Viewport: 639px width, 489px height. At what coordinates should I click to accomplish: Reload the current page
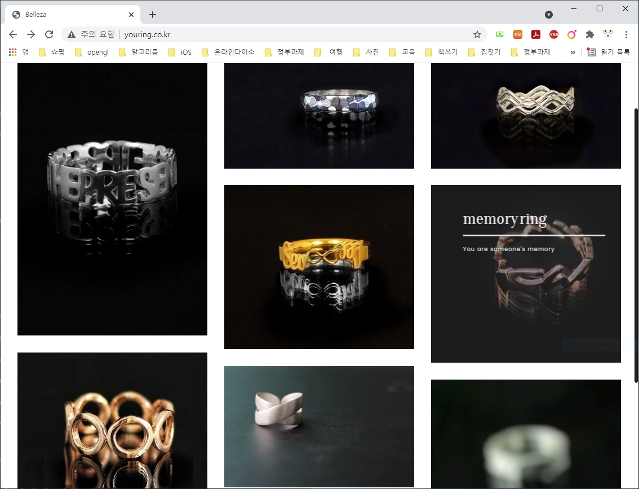(x=49, y=34)
